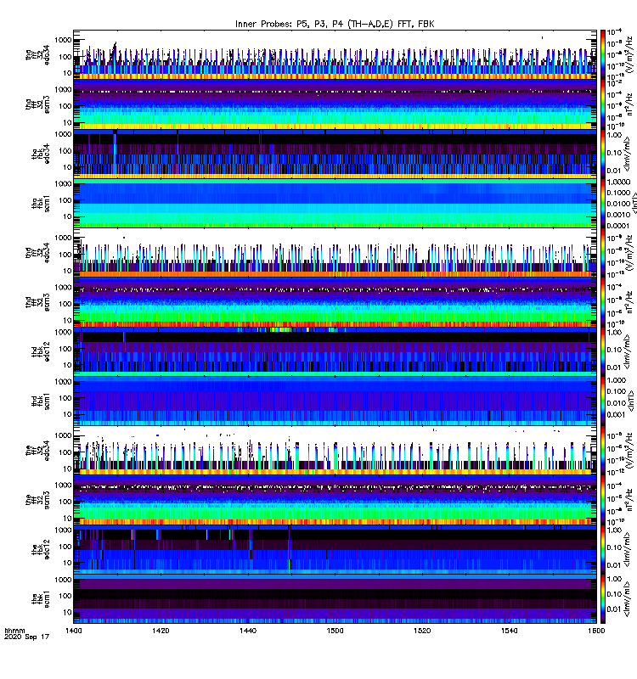Click inside the thd fff scm3 spectrogram

[x=335, y=302]
